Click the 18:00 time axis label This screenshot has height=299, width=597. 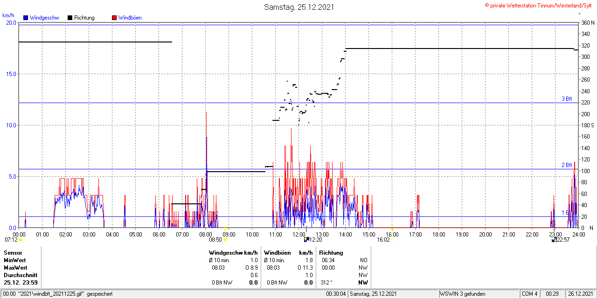pos(439,234)
